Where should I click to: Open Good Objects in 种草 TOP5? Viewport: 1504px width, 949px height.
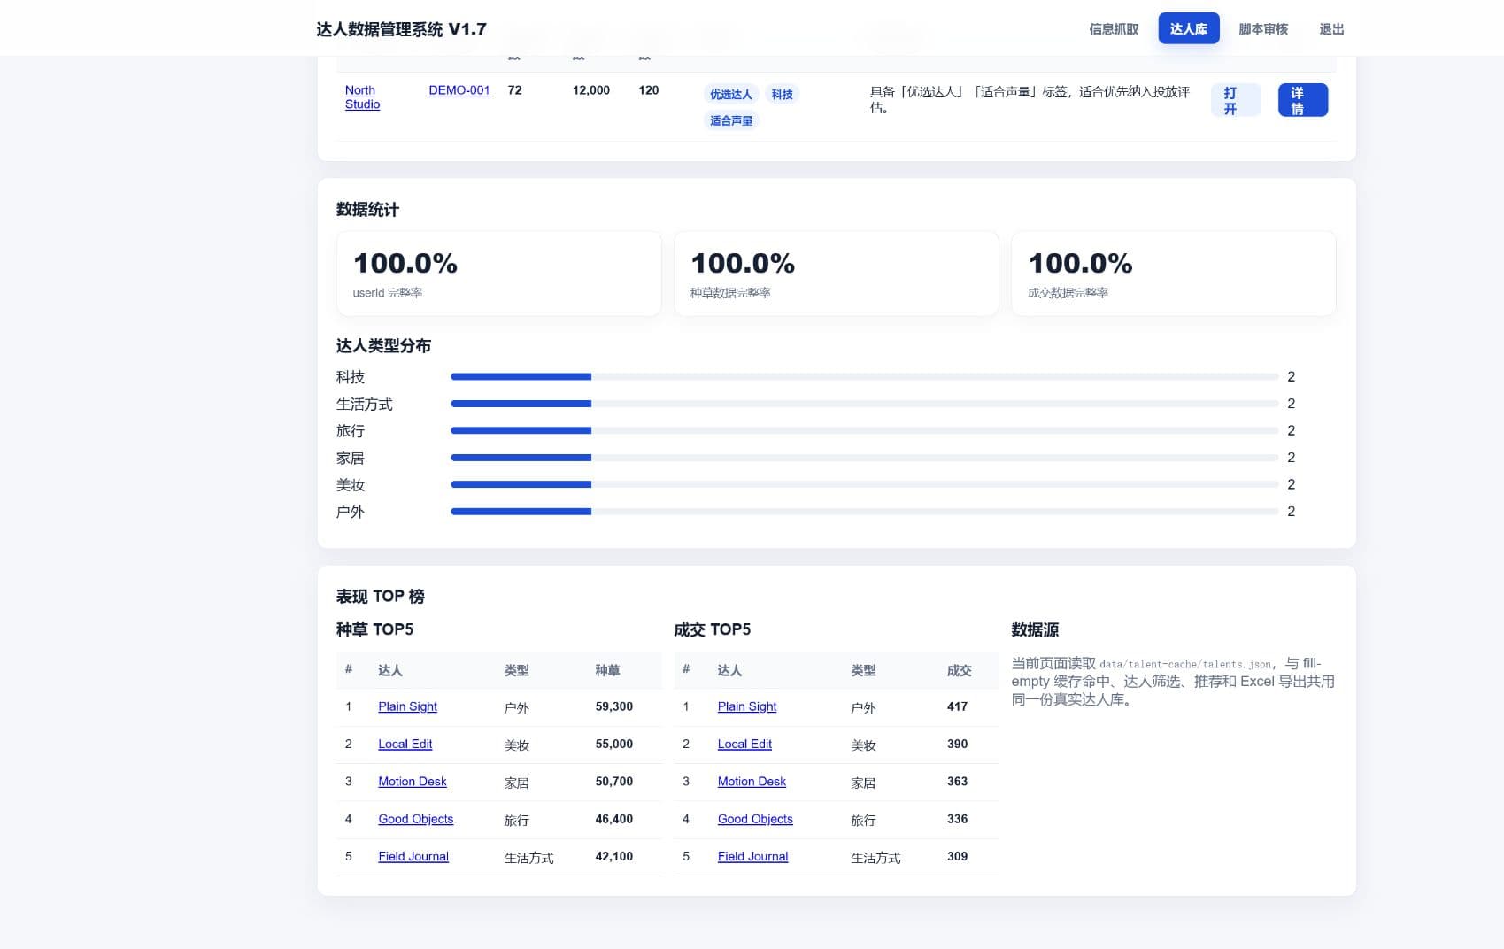pyautogui.click(x=415, y=819)
